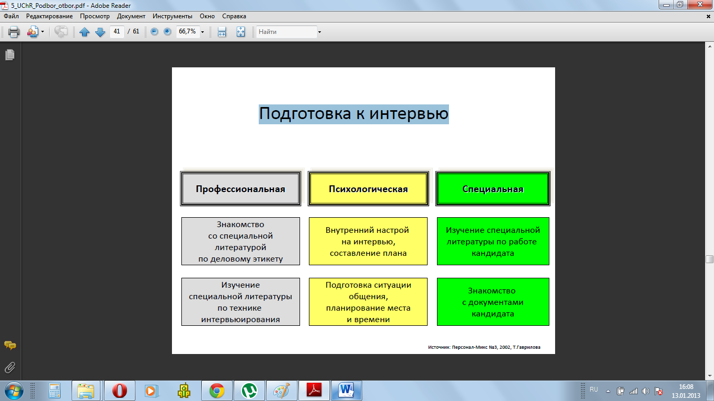Click the Print toolbar icon
Viewport: 714px width, 401px height.
tap(14, 32)
